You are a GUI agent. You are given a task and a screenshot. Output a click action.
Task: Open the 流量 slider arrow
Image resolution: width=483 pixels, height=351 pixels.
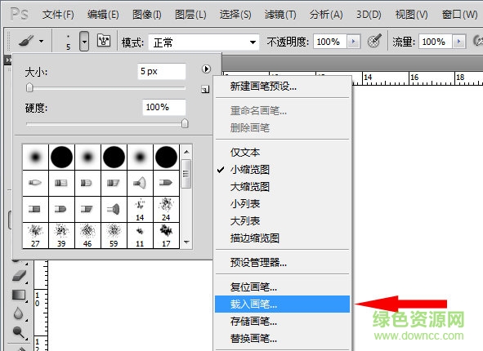click(x=458, y=42)
